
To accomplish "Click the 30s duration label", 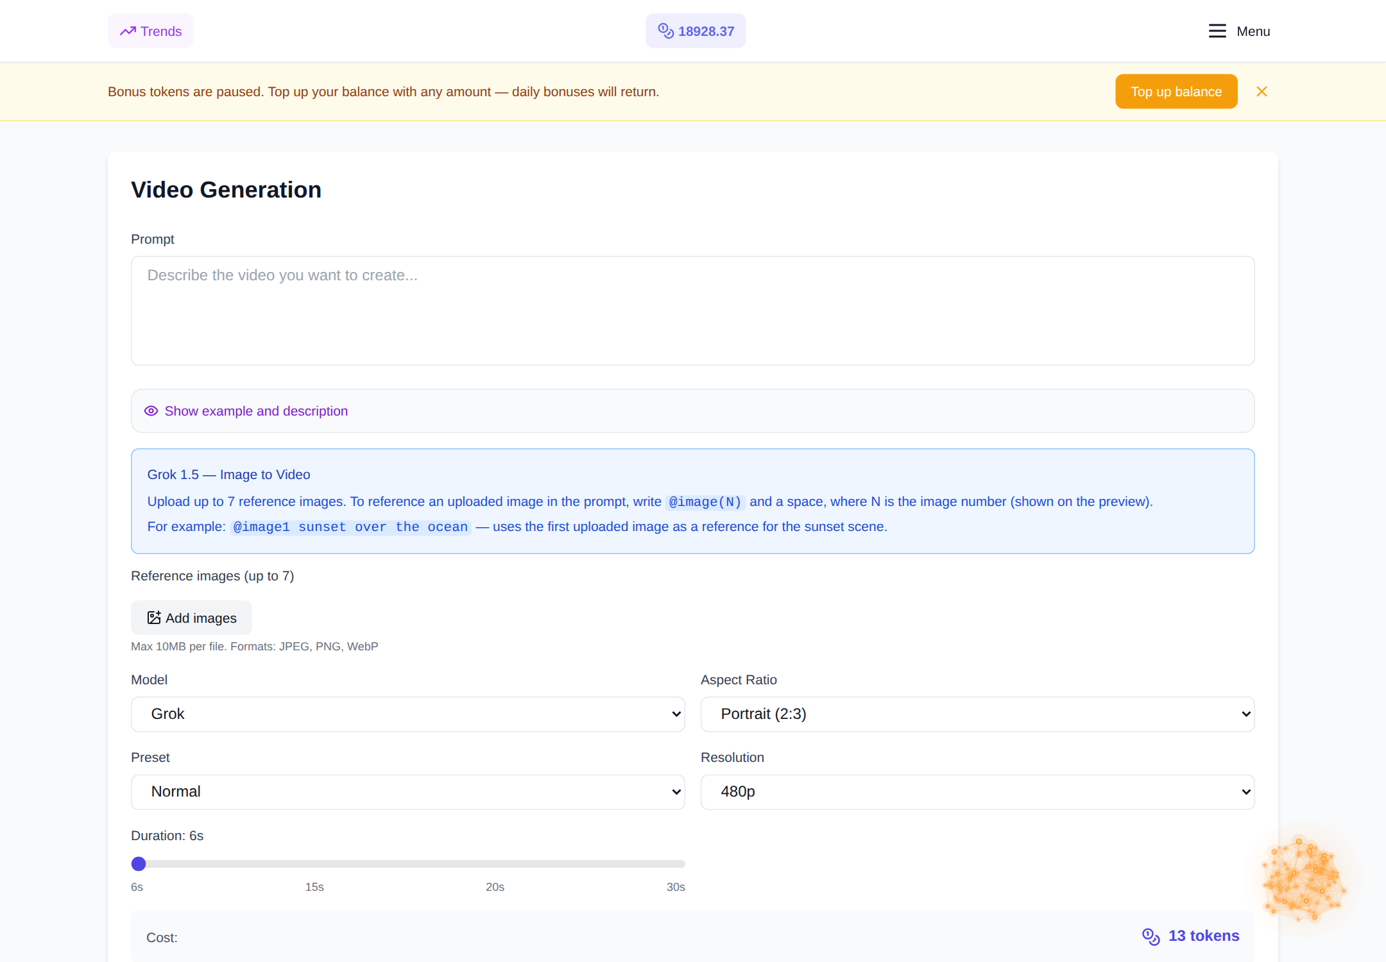I will point(676,887).
